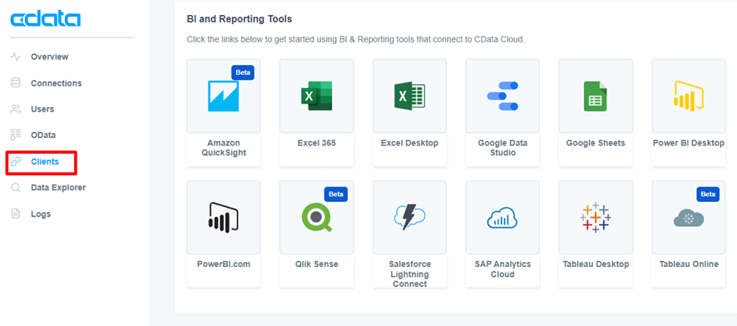This screenshot has width=737, height=326.
Task: Click the Excel Desktop label
Action: [x=410, y=143]
